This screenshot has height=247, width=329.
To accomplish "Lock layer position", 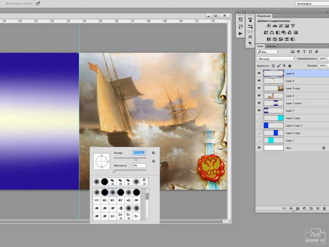I will click(284, 66).
